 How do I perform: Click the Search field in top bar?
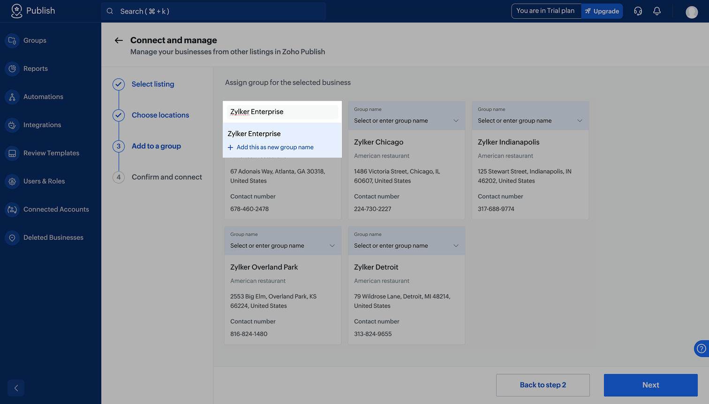213,11
